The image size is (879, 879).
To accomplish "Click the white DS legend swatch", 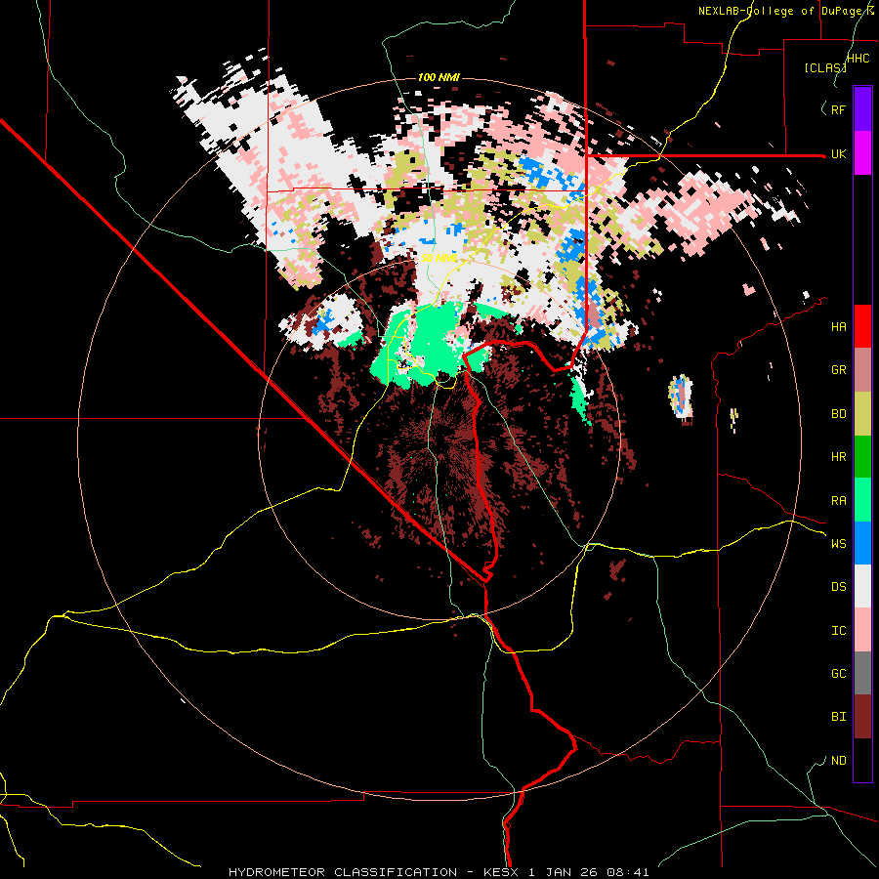I will click(x=862, y=586).
